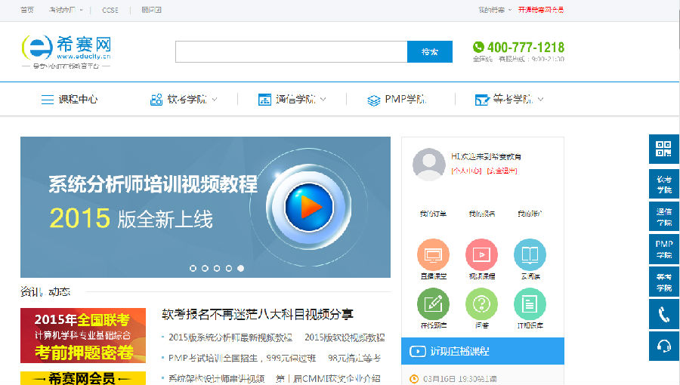Open the 2015年全国联考 promo image

click(x=83, y=336)
